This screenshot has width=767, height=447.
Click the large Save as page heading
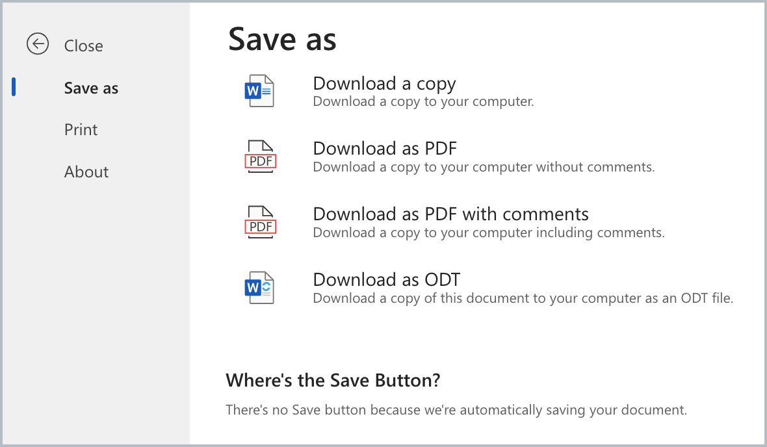[282, 39]
